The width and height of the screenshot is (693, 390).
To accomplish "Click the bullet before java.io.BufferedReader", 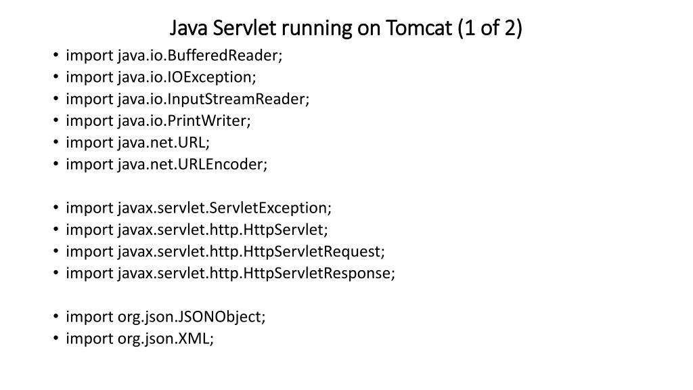I will coord(55,56).
